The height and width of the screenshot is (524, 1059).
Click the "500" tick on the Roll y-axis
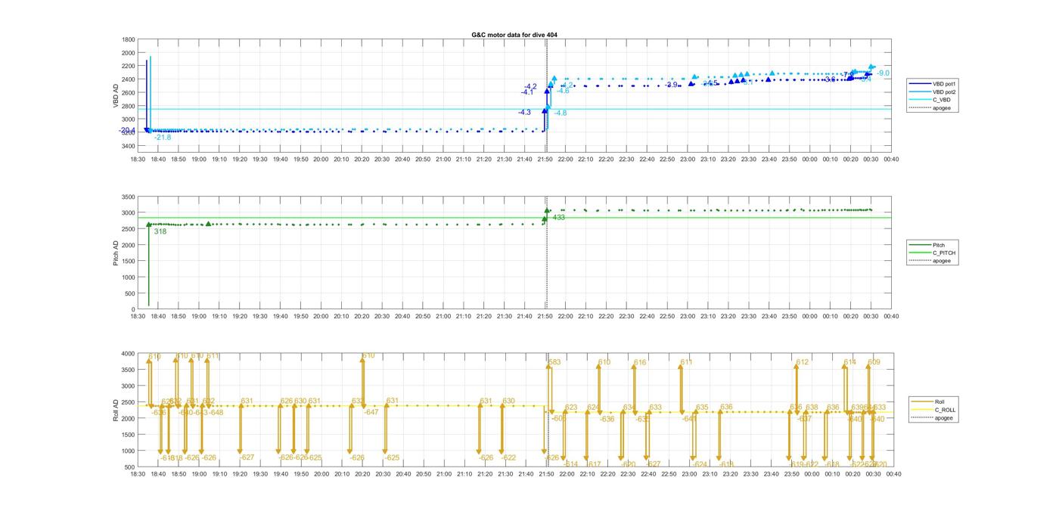pos(130,467)
